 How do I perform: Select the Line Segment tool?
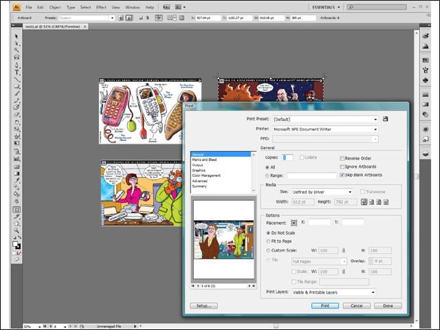pyautogui.click(x=16, y=80)
